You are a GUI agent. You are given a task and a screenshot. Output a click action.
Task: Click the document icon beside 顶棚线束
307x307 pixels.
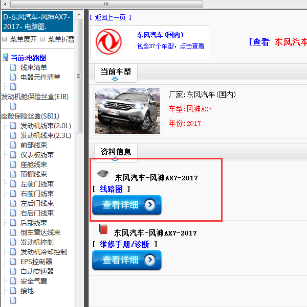pyautogui.click(x=13, y=174)
